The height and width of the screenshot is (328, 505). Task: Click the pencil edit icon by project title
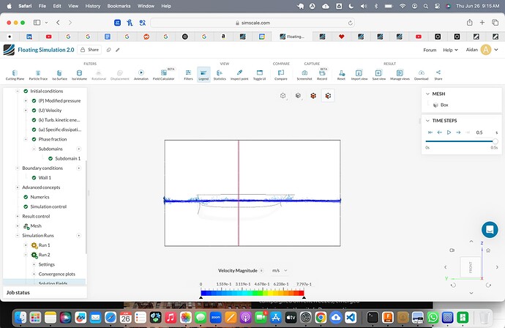pos(118,50)
